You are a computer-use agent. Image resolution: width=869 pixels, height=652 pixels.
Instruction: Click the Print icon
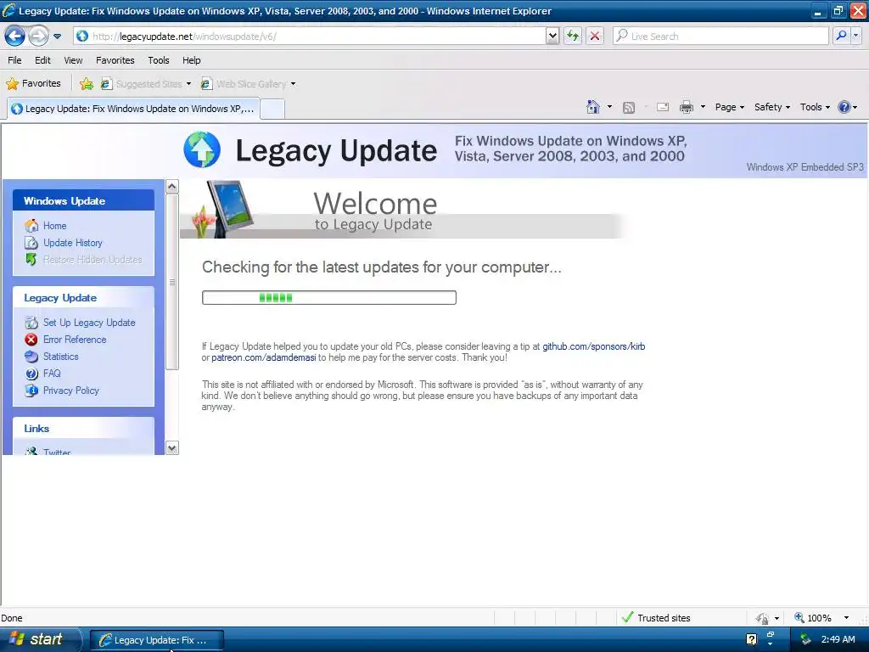click(x=686, y=108)
